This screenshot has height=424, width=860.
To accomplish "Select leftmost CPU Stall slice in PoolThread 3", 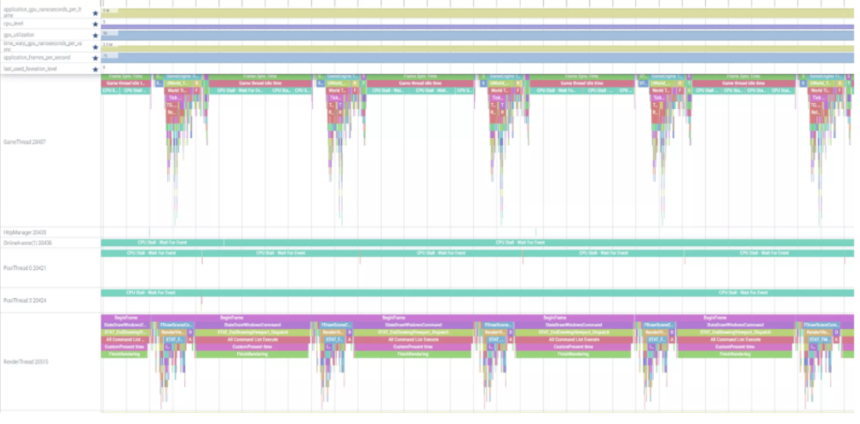I will tap(150, 292).
